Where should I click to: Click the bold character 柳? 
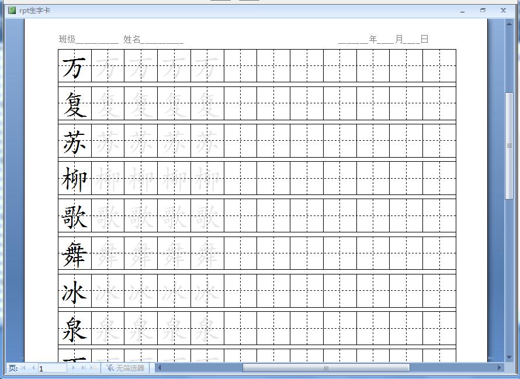pos(75,179)
